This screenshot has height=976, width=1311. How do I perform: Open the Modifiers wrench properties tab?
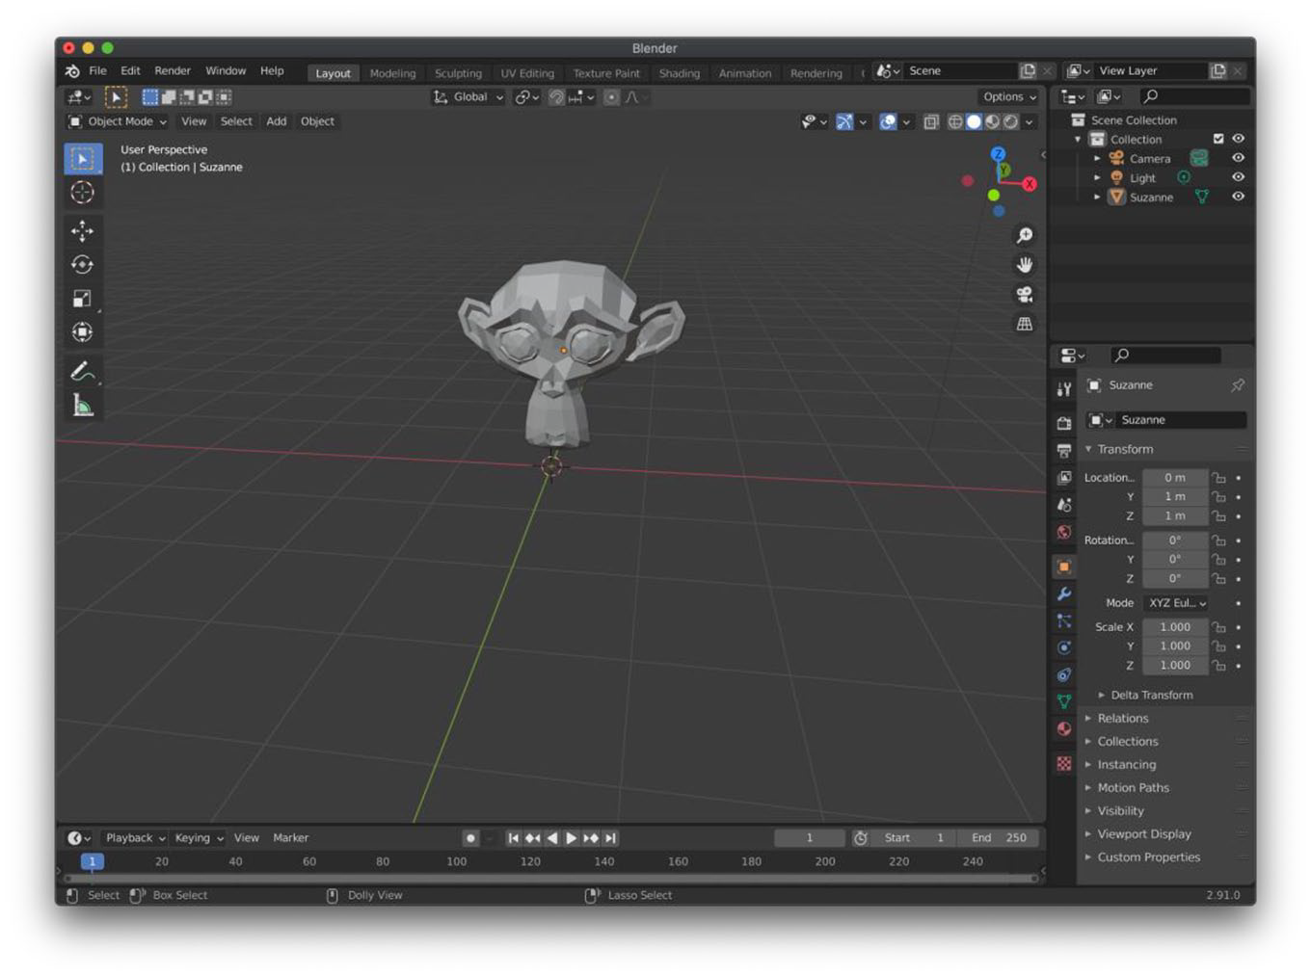pyautogui.click(x=1064, y=594)
